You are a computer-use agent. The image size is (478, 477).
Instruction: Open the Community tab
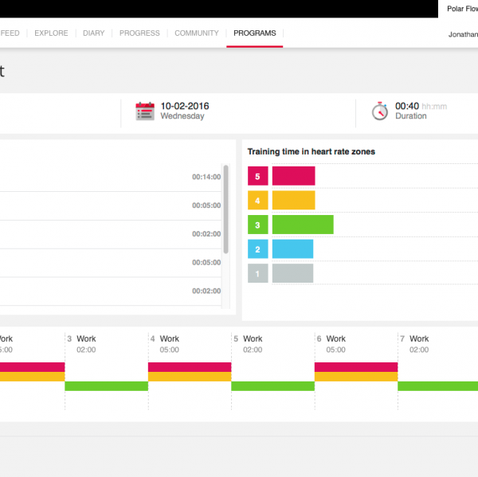tap(196, 33)
